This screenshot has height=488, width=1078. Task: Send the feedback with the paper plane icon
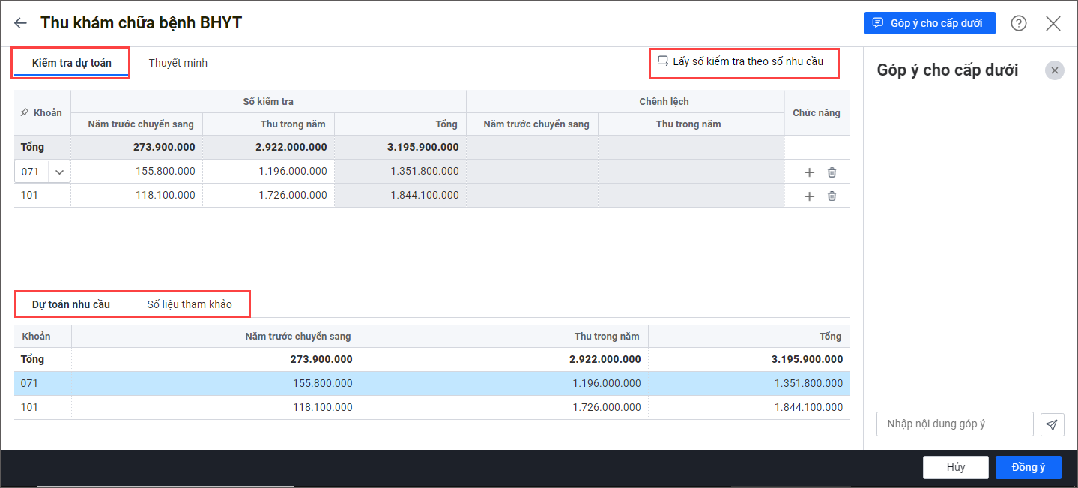click(1052, 424)
